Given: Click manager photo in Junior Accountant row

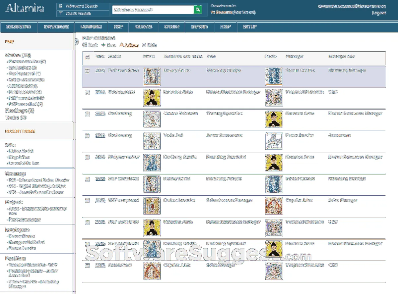Looking at the screenshot, I should [274, 141].
